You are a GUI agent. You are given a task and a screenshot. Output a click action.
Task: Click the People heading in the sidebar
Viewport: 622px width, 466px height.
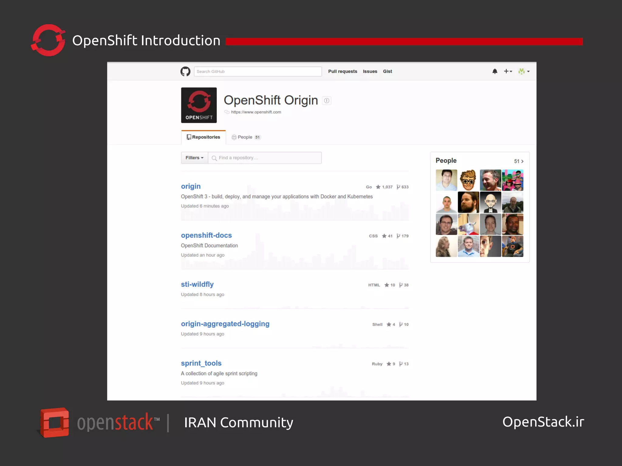click(x=446, y=160)
